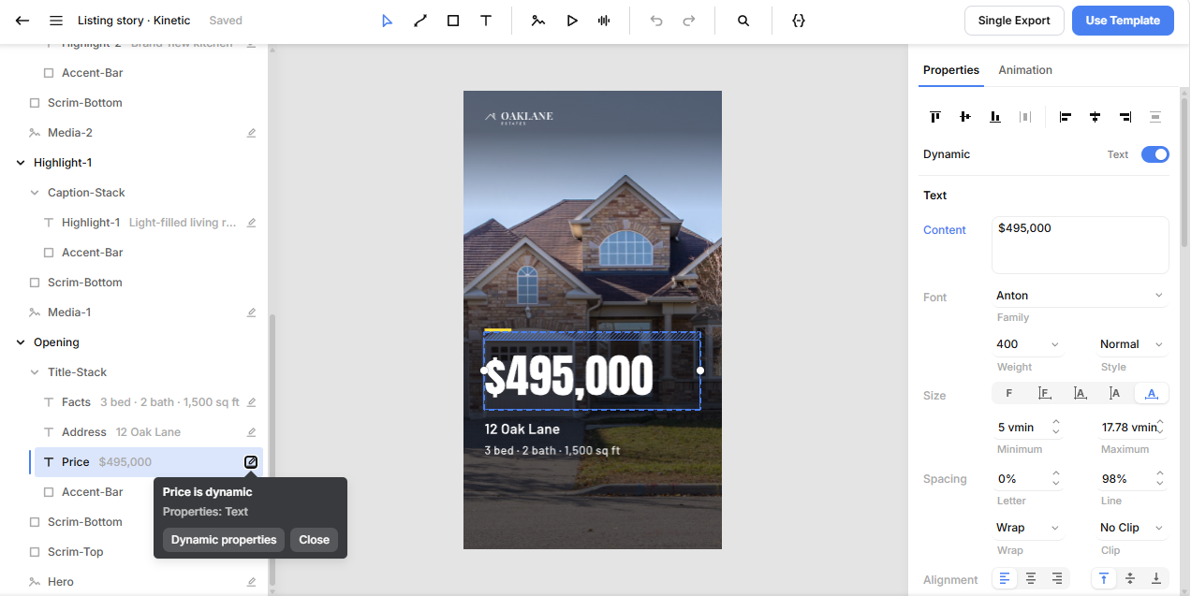Screen dimensions: 1191x596
Task: Collapse the Highlight-1 group
Action: (21, 163)
